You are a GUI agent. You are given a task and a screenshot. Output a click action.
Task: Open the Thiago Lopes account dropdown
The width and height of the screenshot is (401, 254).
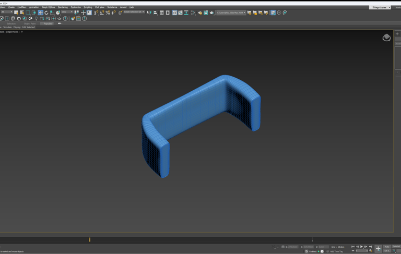pos(380,7)
